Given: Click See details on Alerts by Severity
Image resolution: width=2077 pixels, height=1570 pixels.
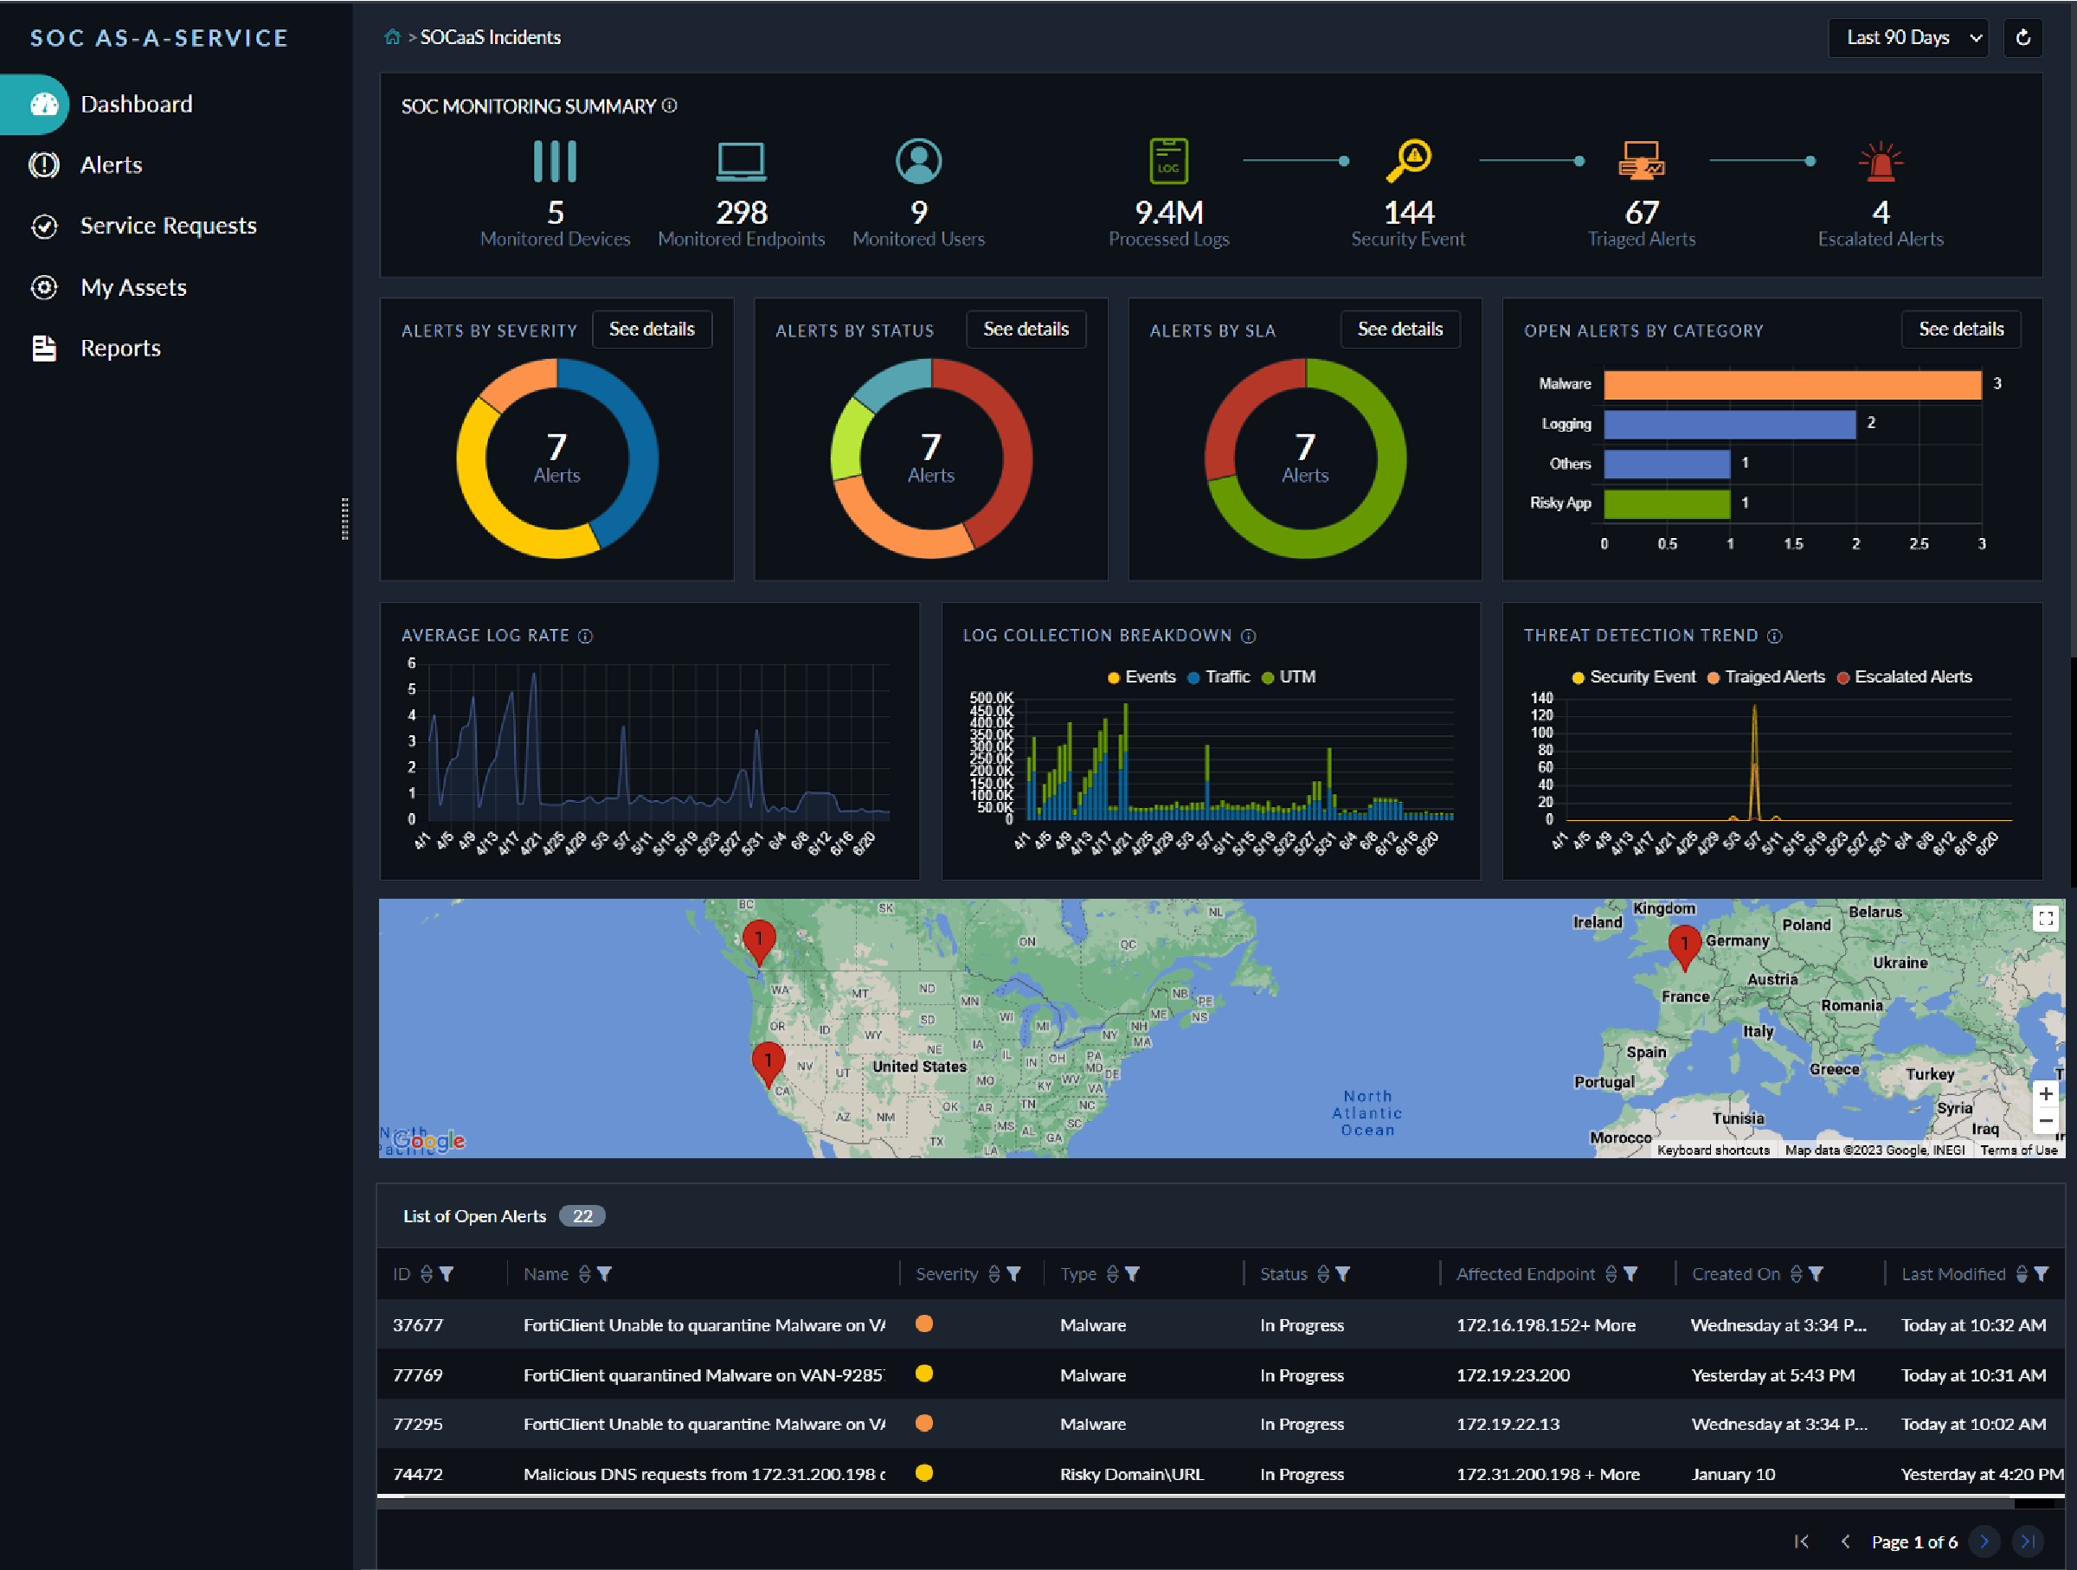Looking at the screenshot, I should point(652,330).
